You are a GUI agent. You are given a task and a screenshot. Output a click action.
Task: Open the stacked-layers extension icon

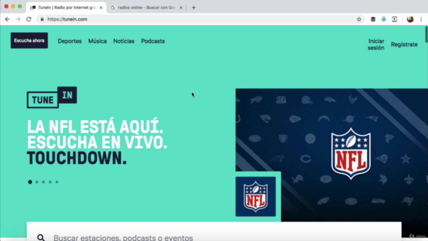[373, 19]
